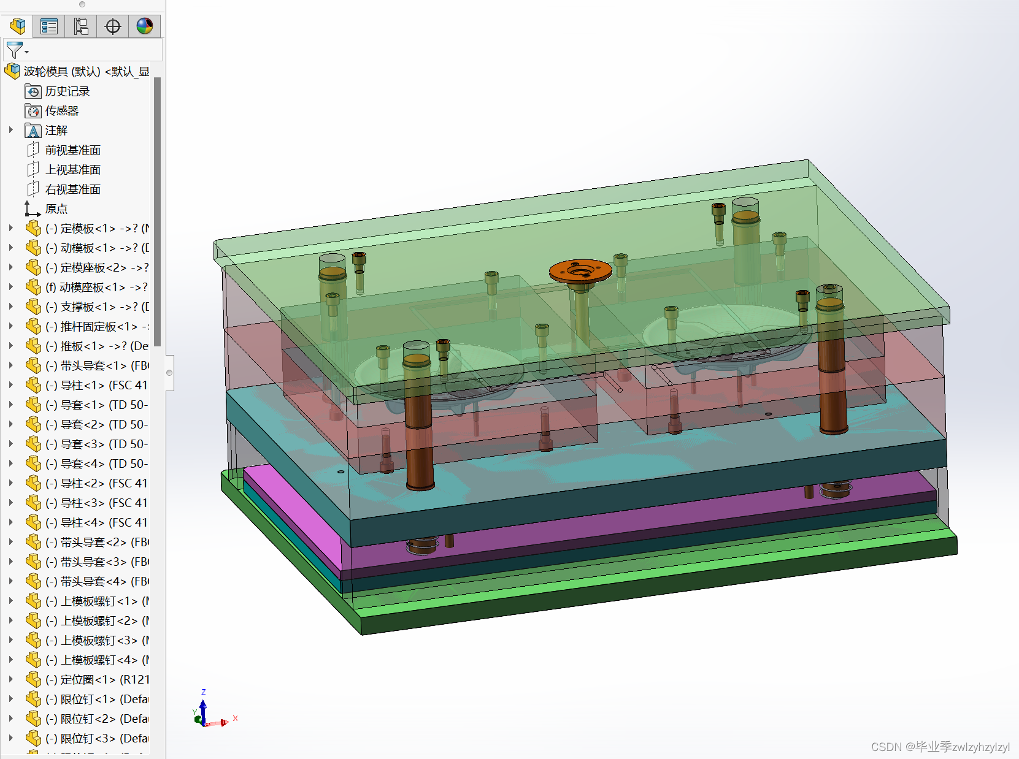Viewport: 1019px width, 759px height.
Task: Expand the 限位钉<2> tree node
Action: pyautogui.click(x=10, y=719)
